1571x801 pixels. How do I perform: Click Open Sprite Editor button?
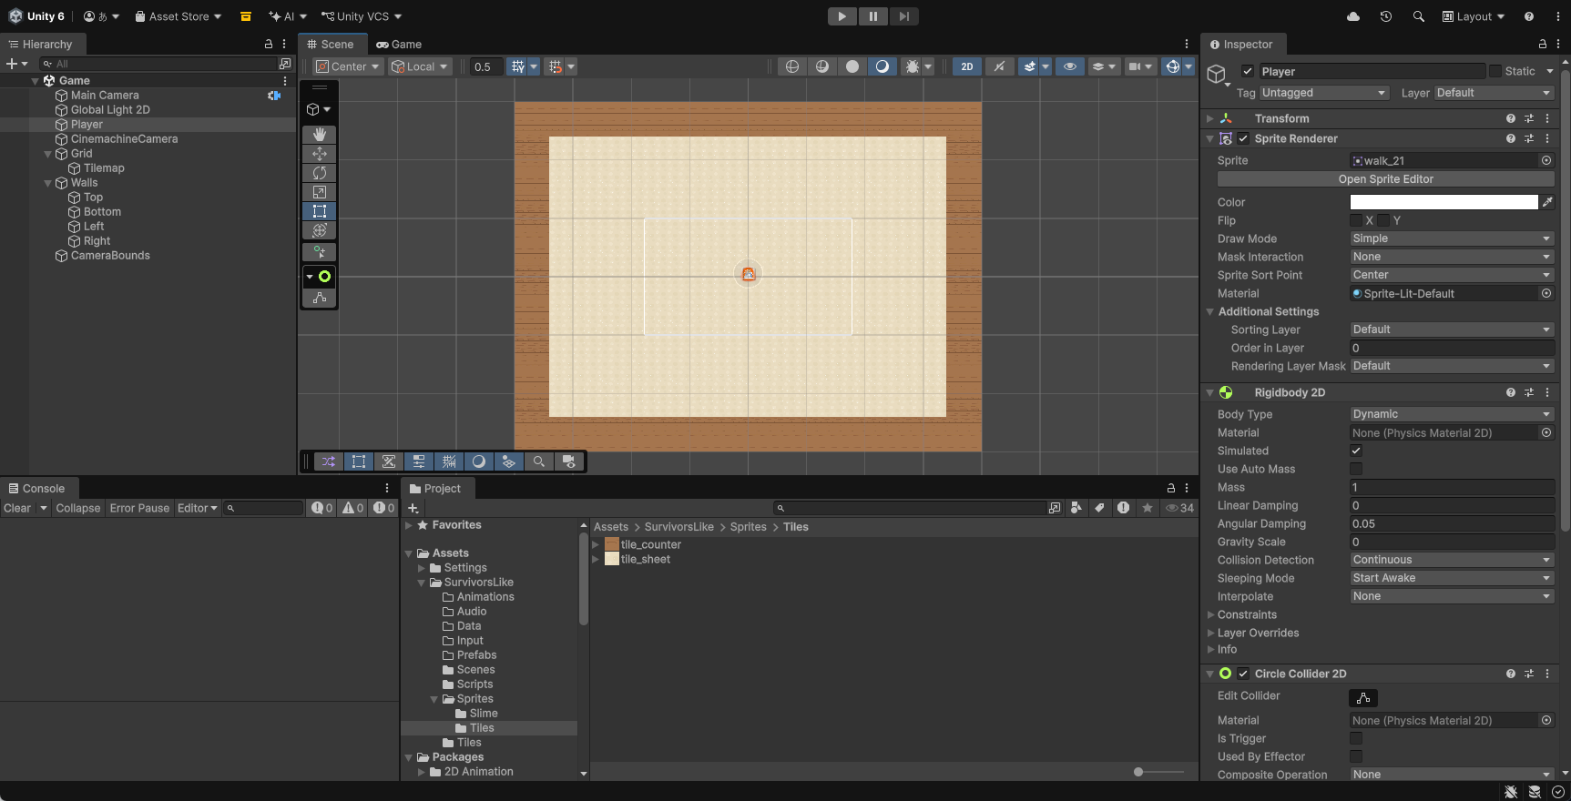click(x=1385, y=179)
